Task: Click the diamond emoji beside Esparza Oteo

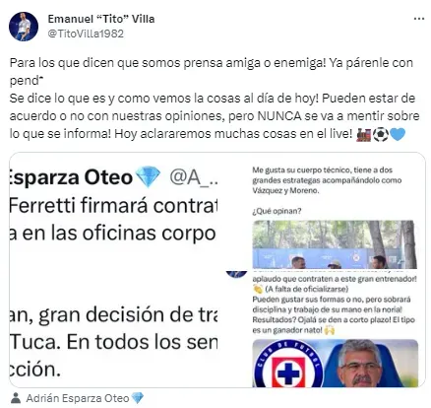Action: click(x=148, y=176)
